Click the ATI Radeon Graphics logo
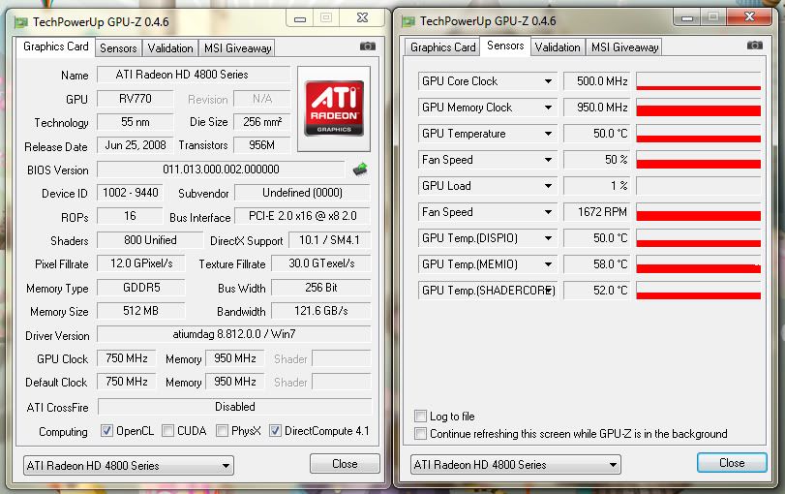This screenshot has height=494, width=785. click(334, 108)
